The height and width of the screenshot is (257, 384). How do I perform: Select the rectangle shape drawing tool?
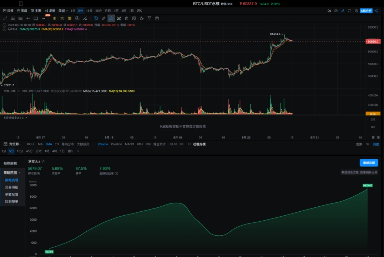[36, 18]
